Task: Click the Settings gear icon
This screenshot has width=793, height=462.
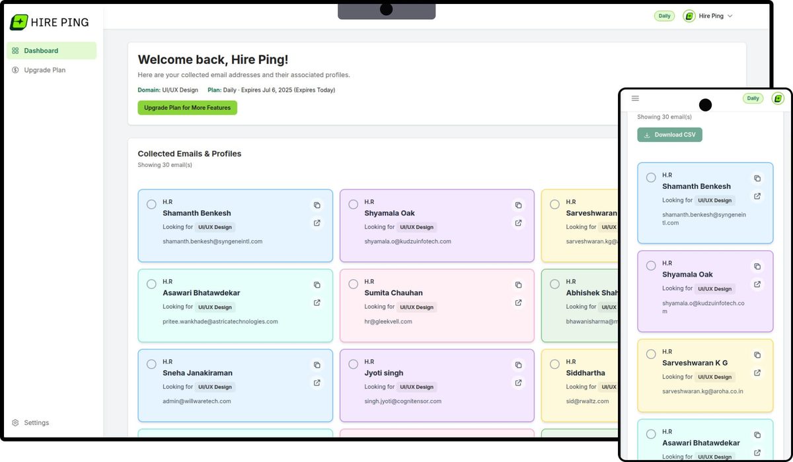Action: (x=15, y=422)
